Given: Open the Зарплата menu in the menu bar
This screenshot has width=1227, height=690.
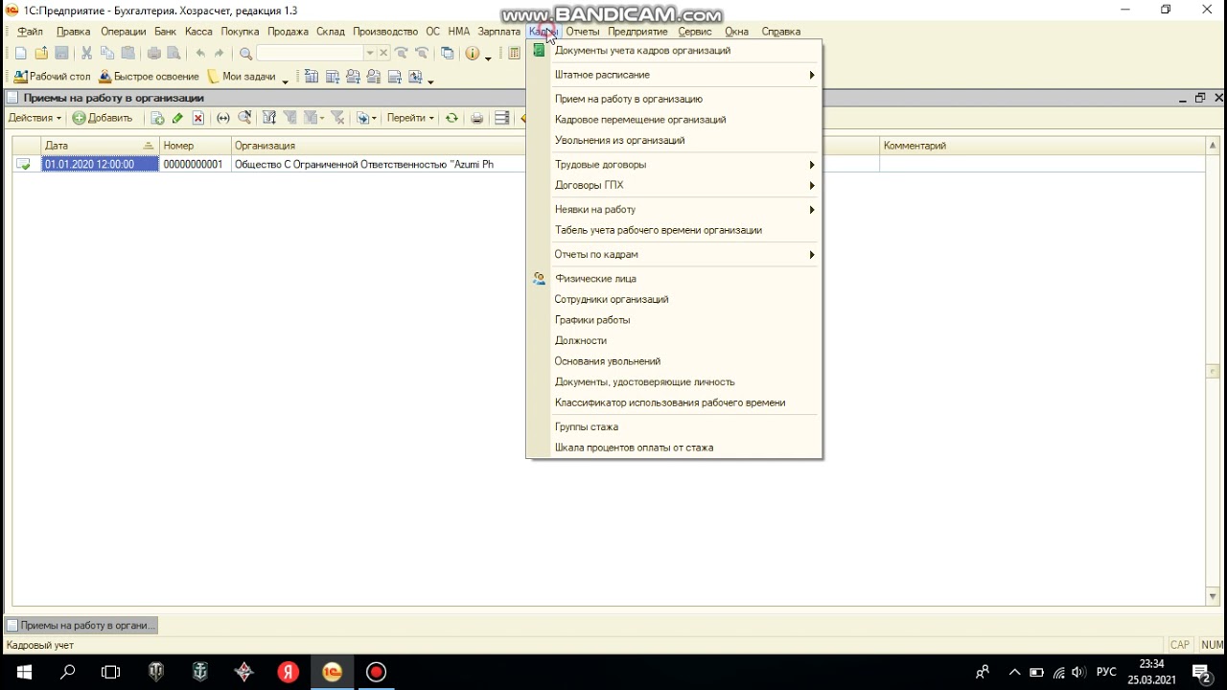Looking at the screenshot, I should coord(498,32).
